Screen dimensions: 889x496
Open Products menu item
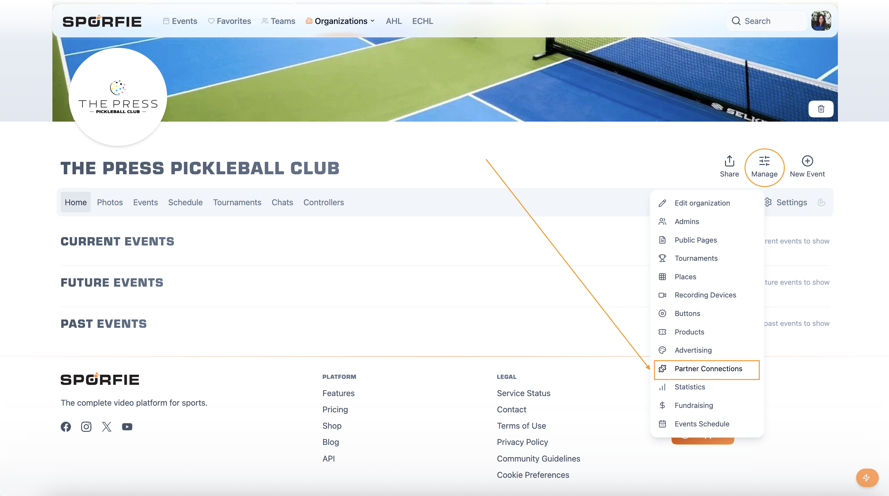(x=707, y=332)
